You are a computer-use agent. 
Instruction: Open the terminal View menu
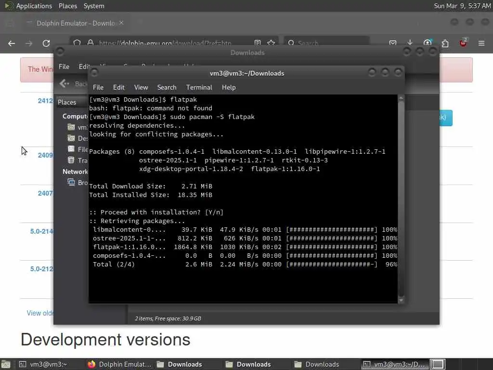coord(141,88)
